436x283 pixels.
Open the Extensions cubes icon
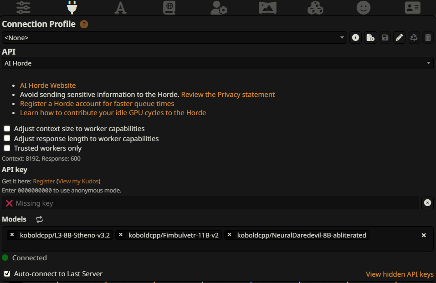point(315,7)
